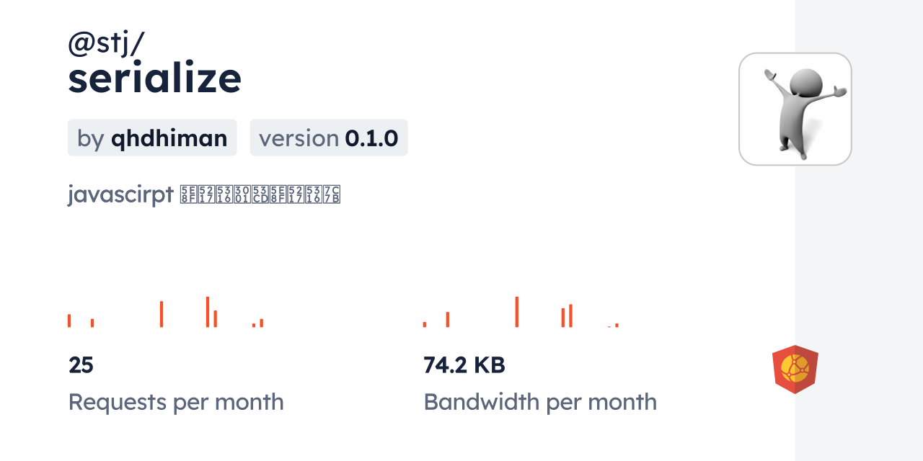The image size is (923, 461).
Task: Click the "serialize" package title
Action: 154,79
